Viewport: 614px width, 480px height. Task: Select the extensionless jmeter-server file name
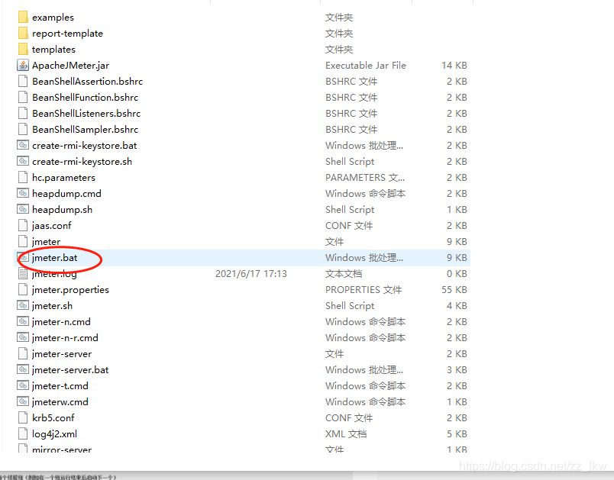[x=62, y=354]
